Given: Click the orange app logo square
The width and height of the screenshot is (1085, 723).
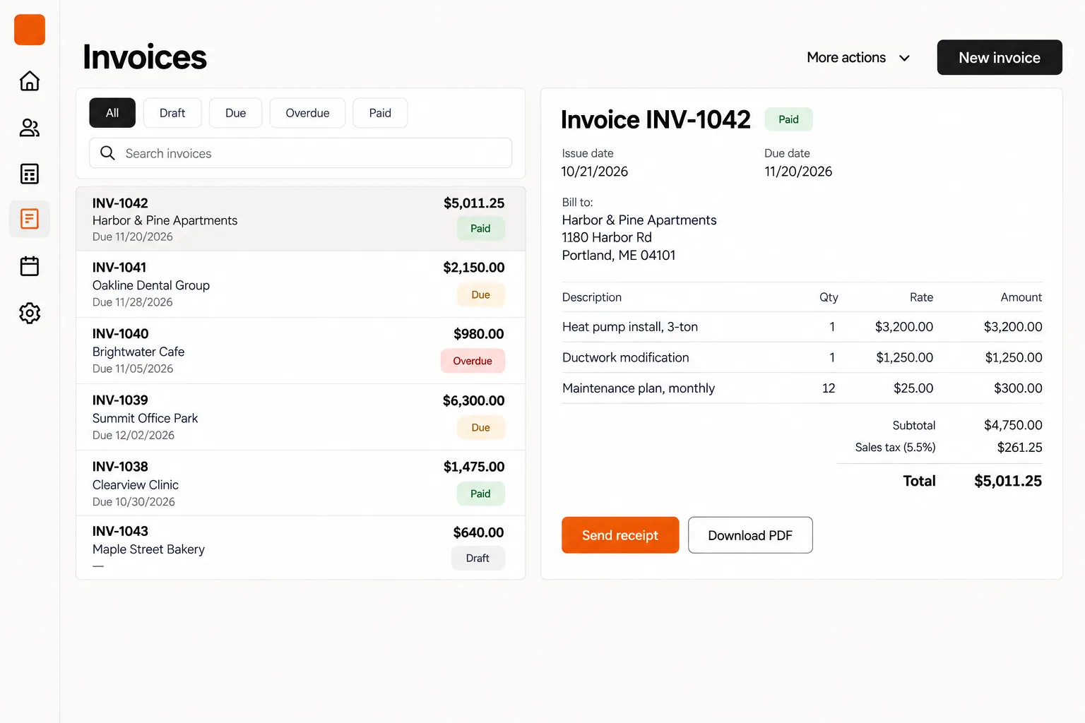Looking at the screenshot, I should [x=30, y=30].
